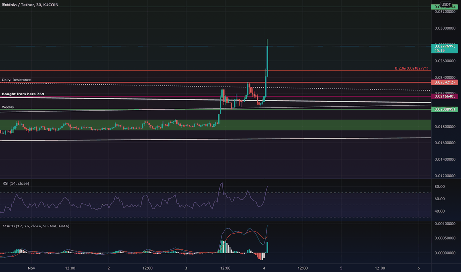Open the RSI (14, close) indicator legend

coord(16,183)
